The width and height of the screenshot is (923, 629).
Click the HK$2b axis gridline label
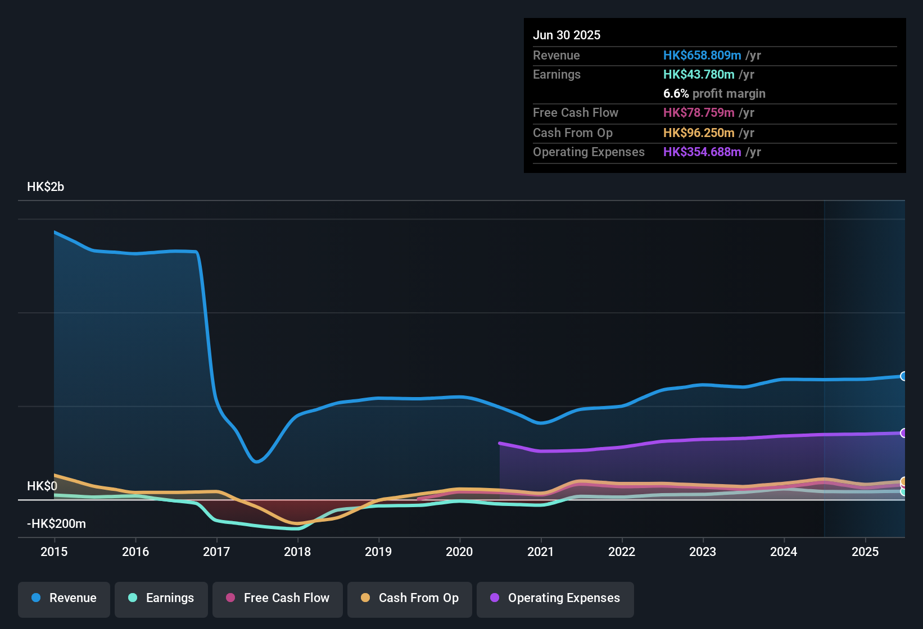coord(46,186)
